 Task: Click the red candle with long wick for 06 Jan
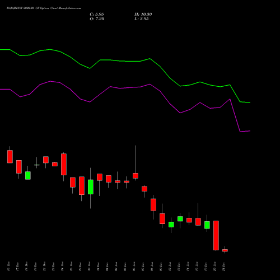tap(136, 176)
